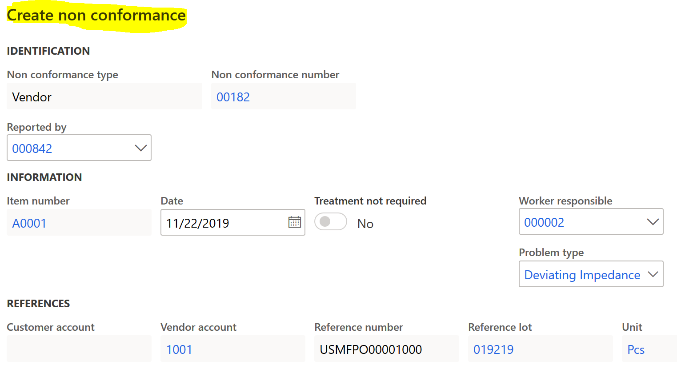677x365 pixels.
Task: Select the Pcs unit link
Action: [636, 349]
